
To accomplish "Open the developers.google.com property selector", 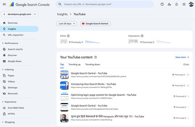I will pyautogui.click(x=19, y=14).
